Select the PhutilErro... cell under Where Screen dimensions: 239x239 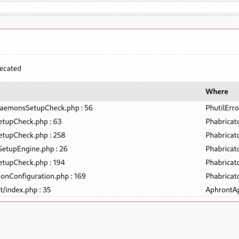click(x=222, y=108)
